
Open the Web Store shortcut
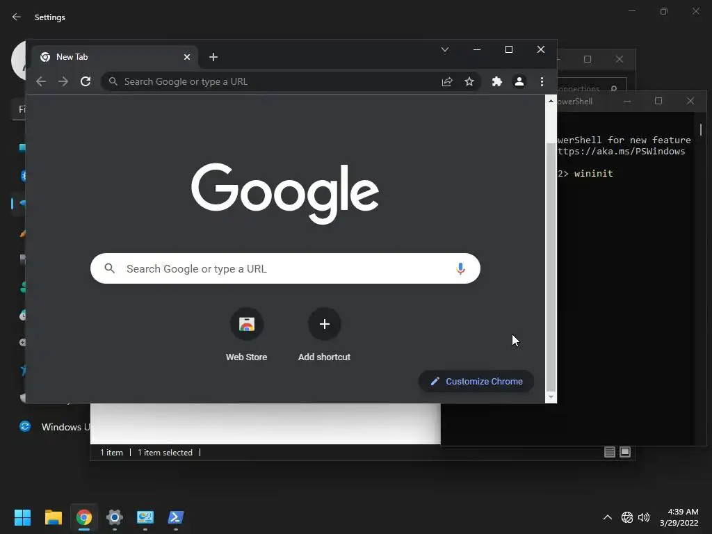247,334
